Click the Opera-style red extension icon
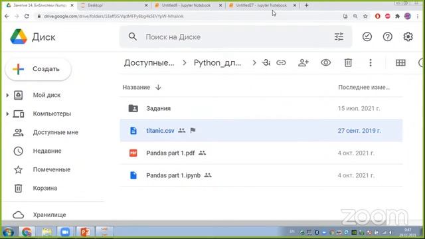 pyautogui.click(x=378, y=16)
